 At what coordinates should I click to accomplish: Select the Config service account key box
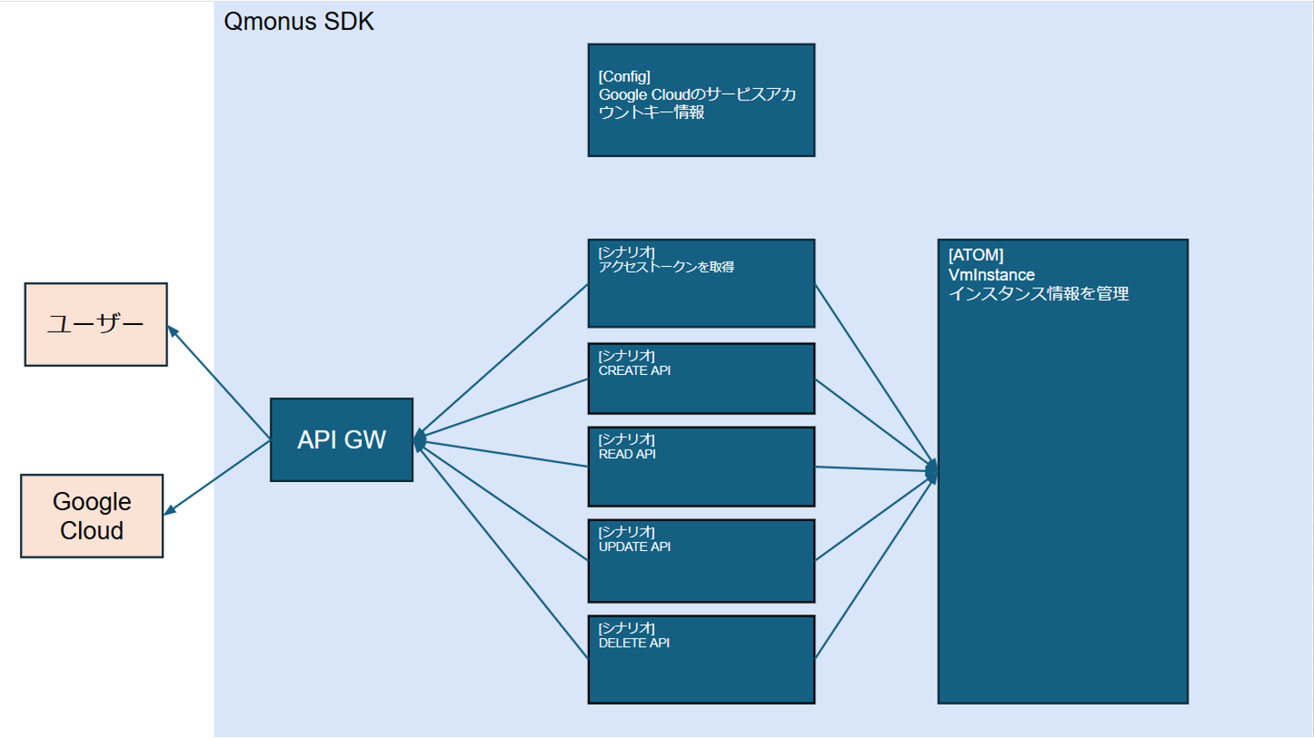701,101
